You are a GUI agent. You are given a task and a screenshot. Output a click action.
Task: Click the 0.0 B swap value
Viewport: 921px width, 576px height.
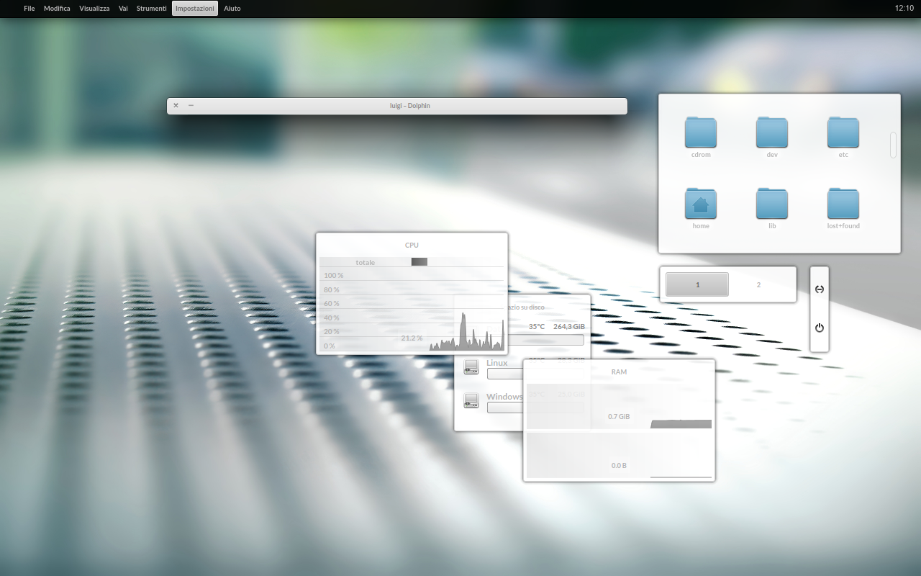coord(619,466)
